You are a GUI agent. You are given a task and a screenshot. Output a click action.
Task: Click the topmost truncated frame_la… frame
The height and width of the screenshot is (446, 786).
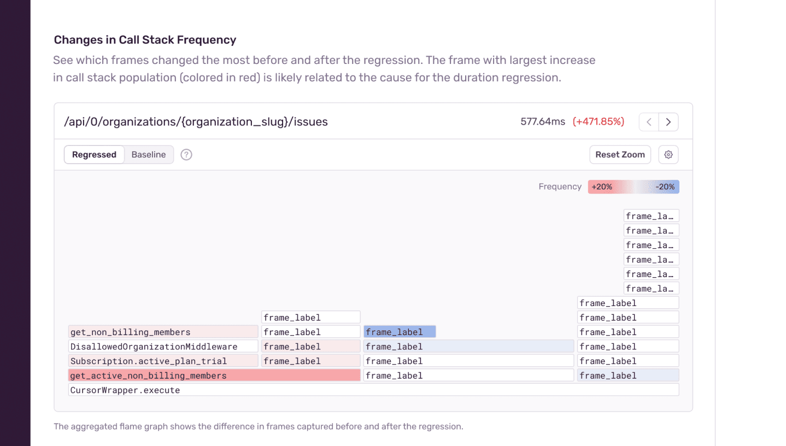651,215
